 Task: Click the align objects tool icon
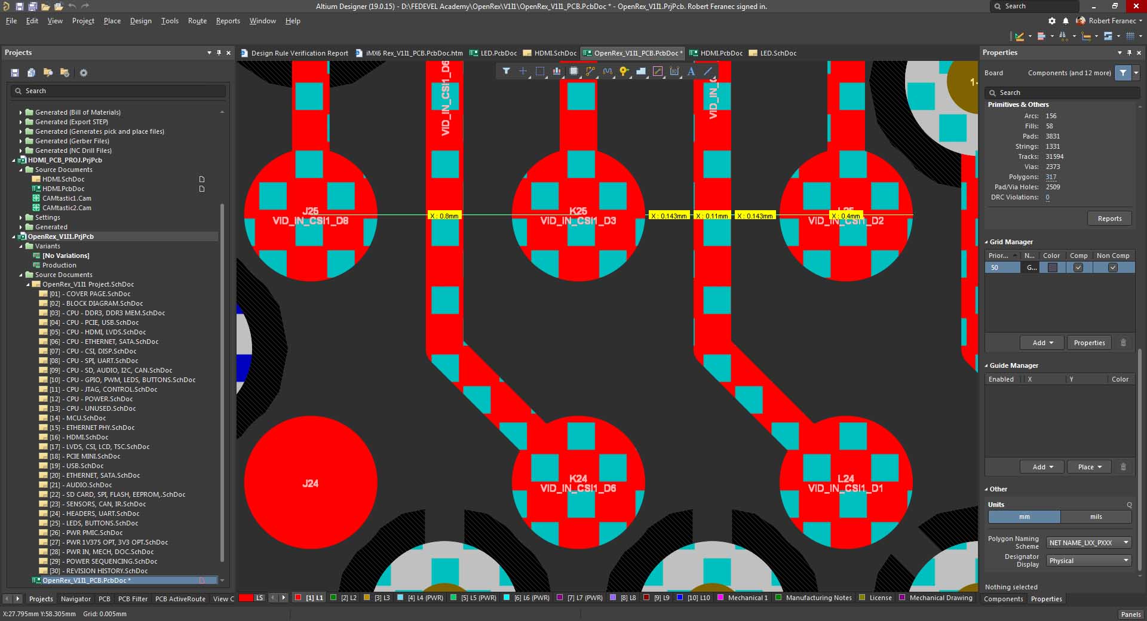[x=557, y=71]
